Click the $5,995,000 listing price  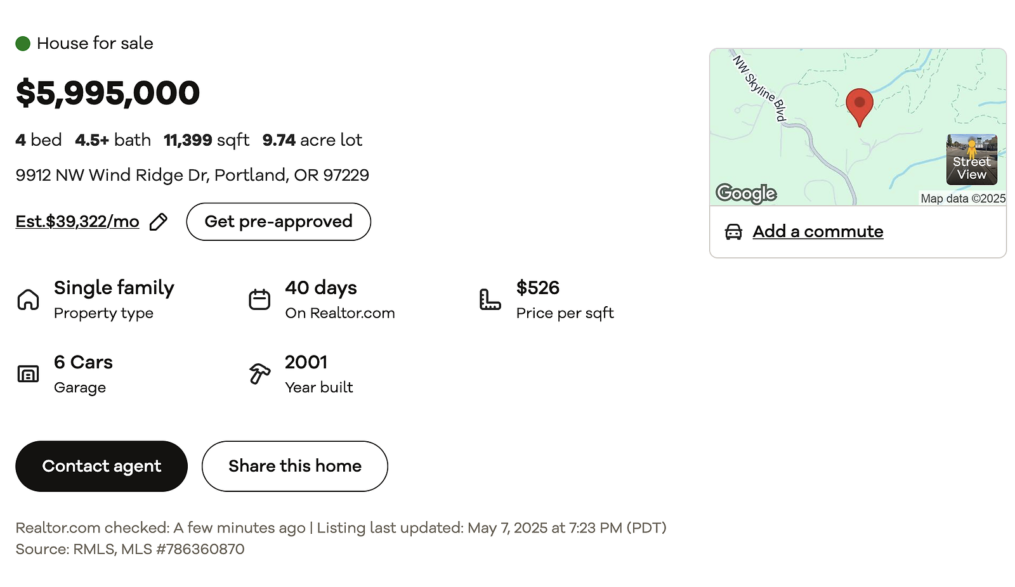[108, 93]
